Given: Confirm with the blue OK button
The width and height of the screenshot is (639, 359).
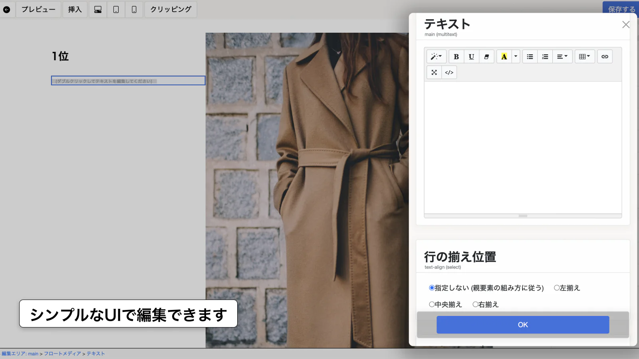Looking at the screenshot, I should 523,325.
